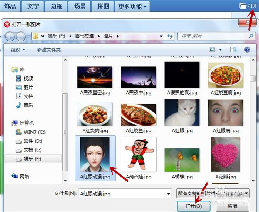Click file list scrollbar up arrow

click(253, 60)
